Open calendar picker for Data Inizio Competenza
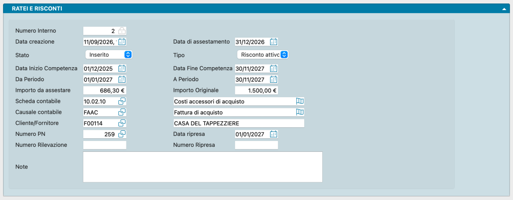The height and width of the screenshot is (200, 513). point(121,69)
